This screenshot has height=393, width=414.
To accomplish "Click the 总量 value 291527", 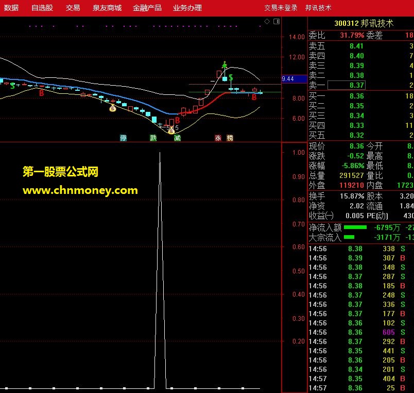I will [352, 175].
